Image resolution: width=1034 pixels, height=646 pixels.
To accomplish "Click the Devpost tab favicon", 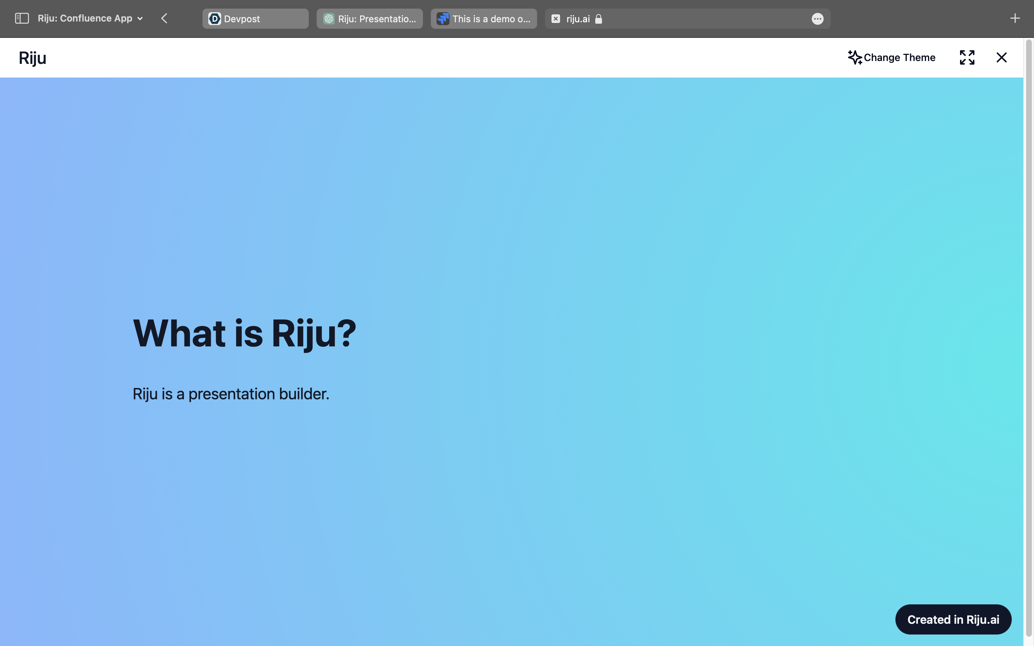I will 214,19.
